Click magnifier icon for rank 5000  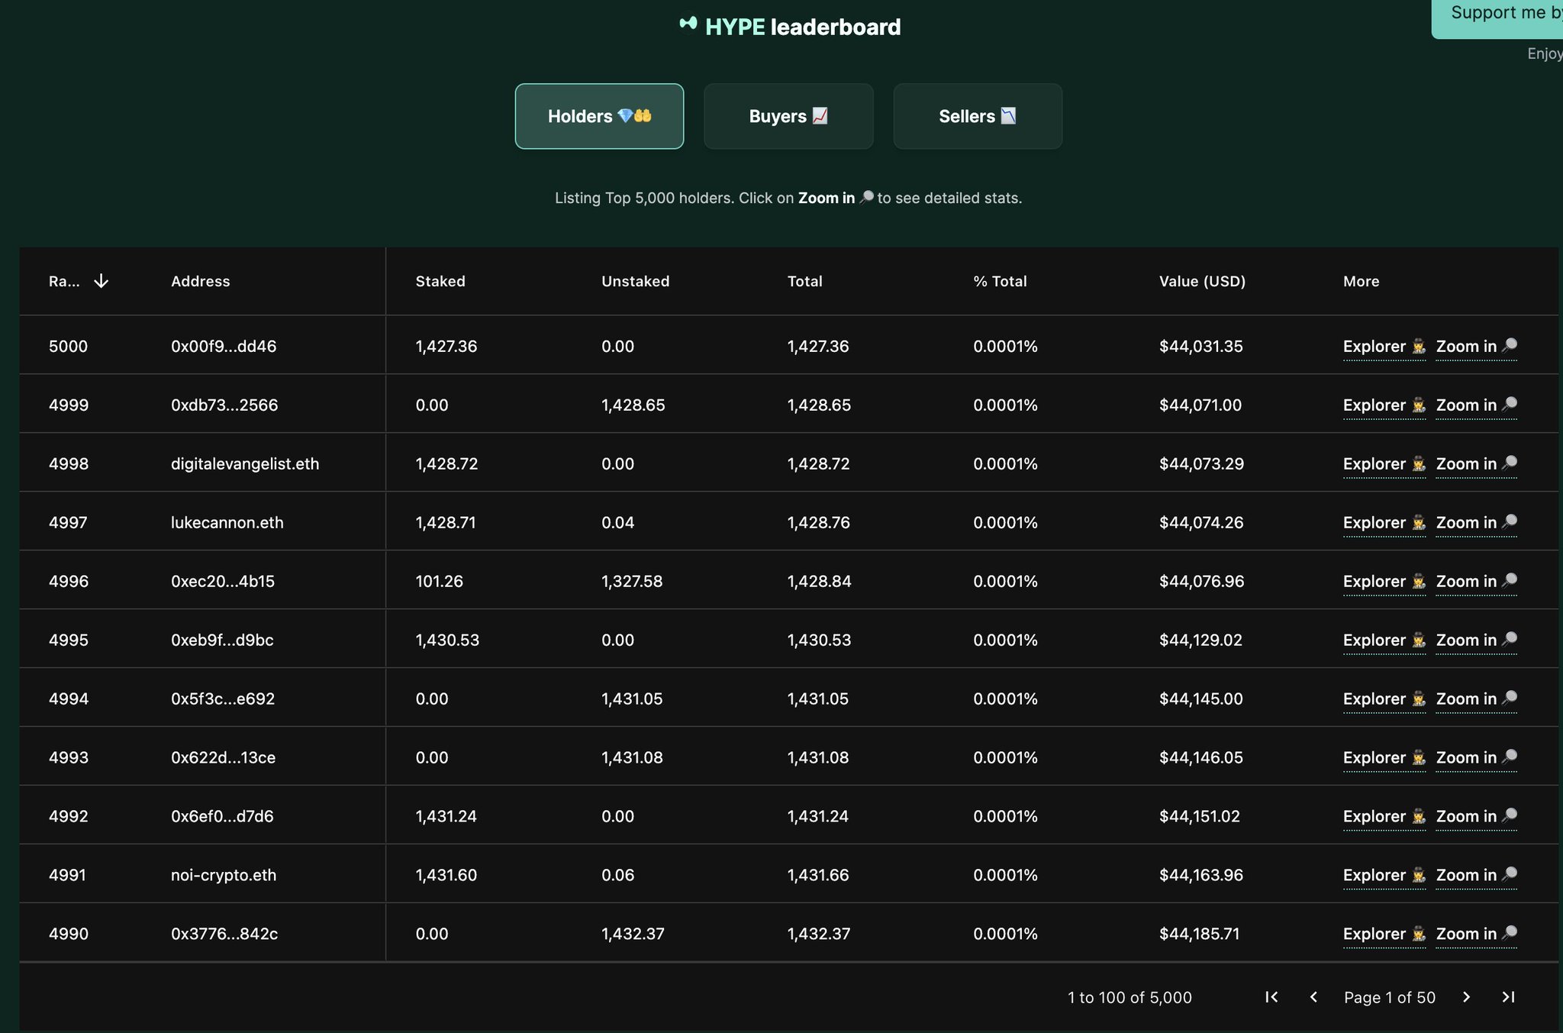pos(1509,346)
